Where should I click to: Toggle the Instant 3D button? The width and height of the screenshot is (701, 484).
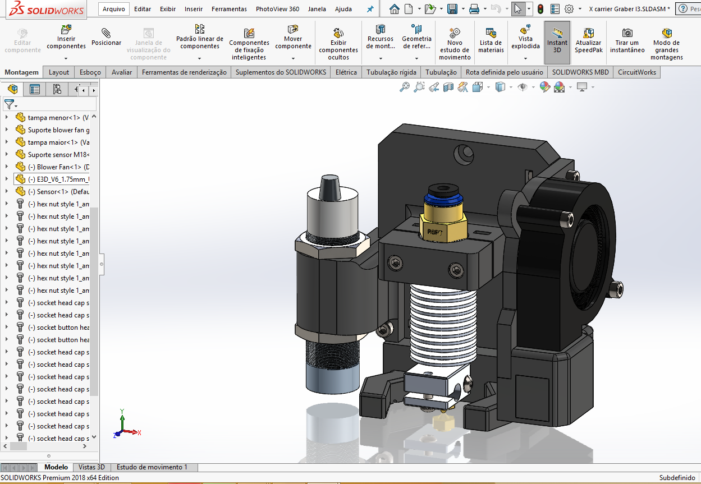pyautogui.click(x=557, y=43)
